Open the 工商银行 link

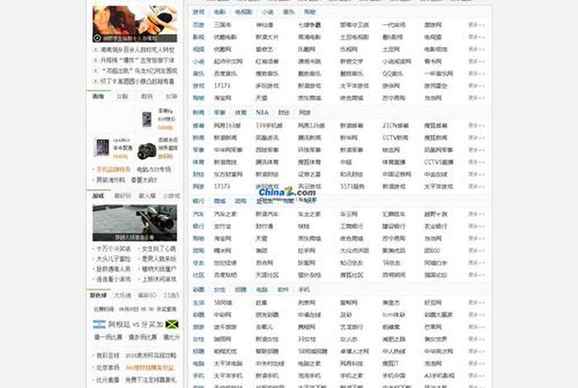click(352, 226)
